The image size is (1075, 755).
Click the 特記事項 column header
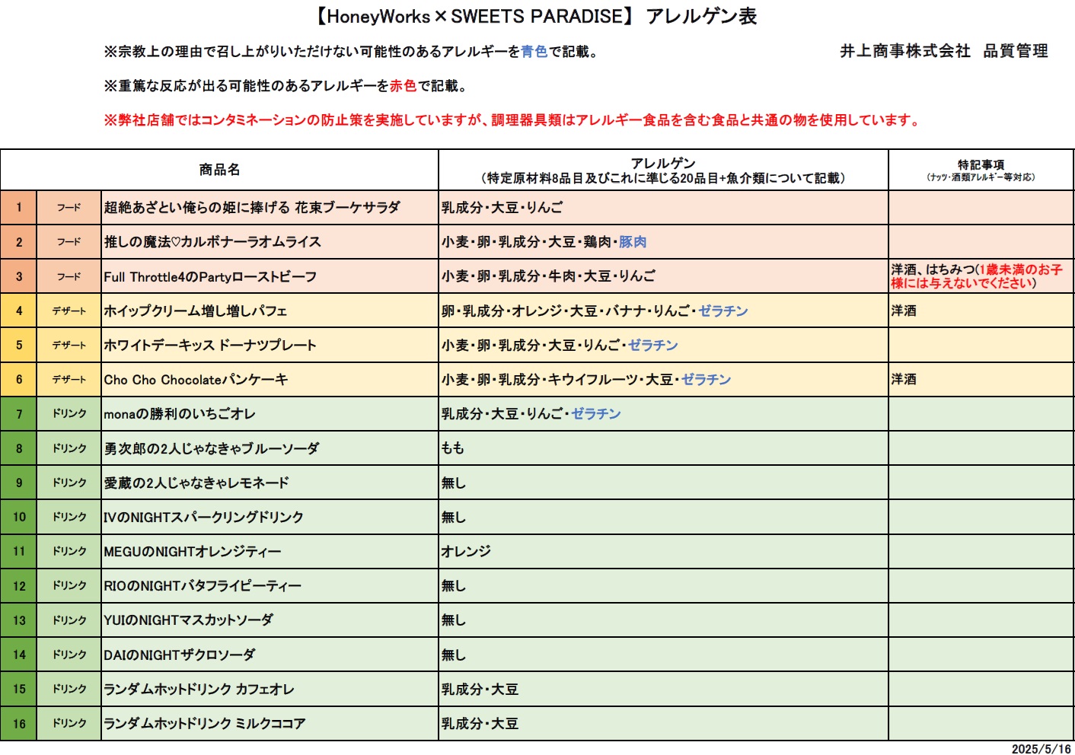[981, 170]
